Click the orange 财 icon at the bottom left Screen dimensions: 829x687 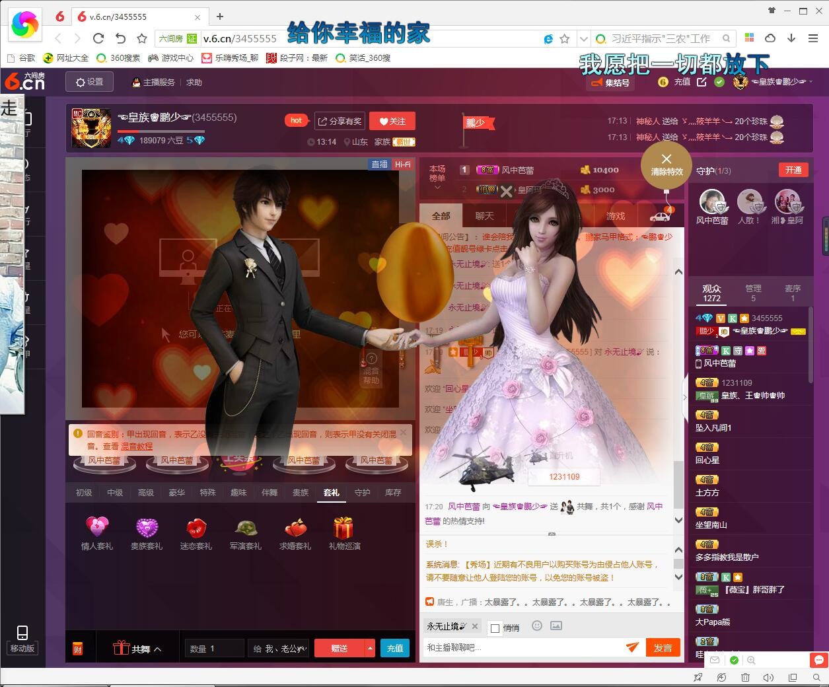coord(78,649)
